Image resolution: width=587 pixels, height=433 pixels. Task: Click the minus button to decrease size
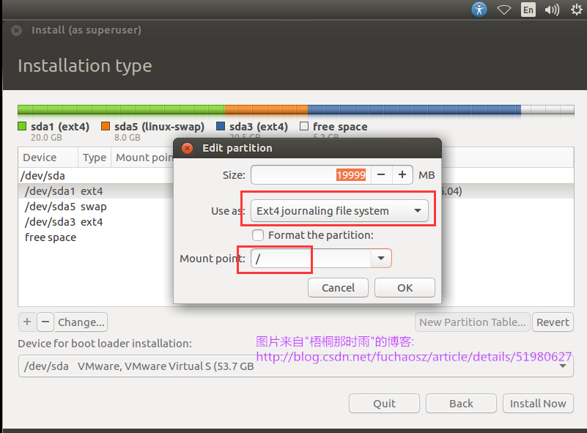[380, 174]
